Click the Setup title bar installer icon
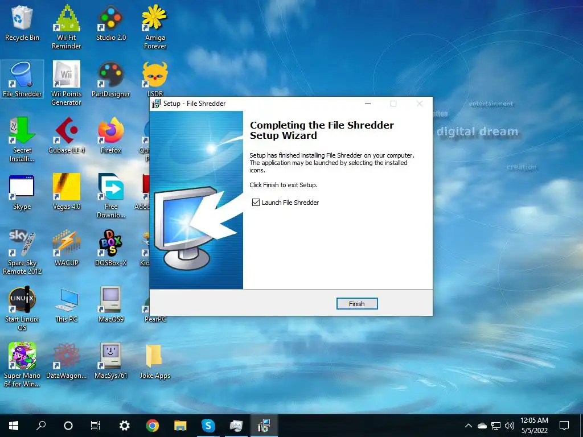 click(x=156, y=104)
